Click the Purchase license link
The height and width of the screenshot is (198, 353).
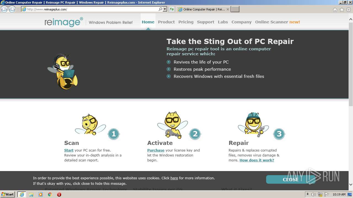point(156,150)
